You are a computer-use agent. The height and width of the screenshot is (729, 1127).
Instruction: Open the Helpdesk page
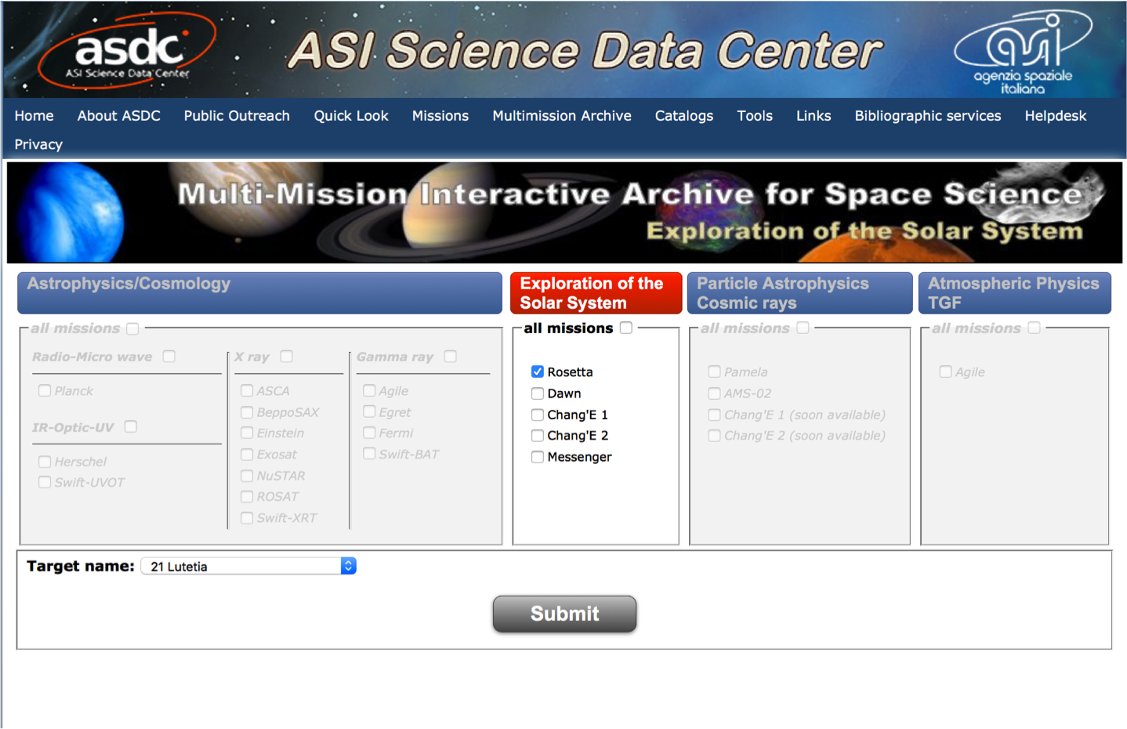tap(1056, 116)
